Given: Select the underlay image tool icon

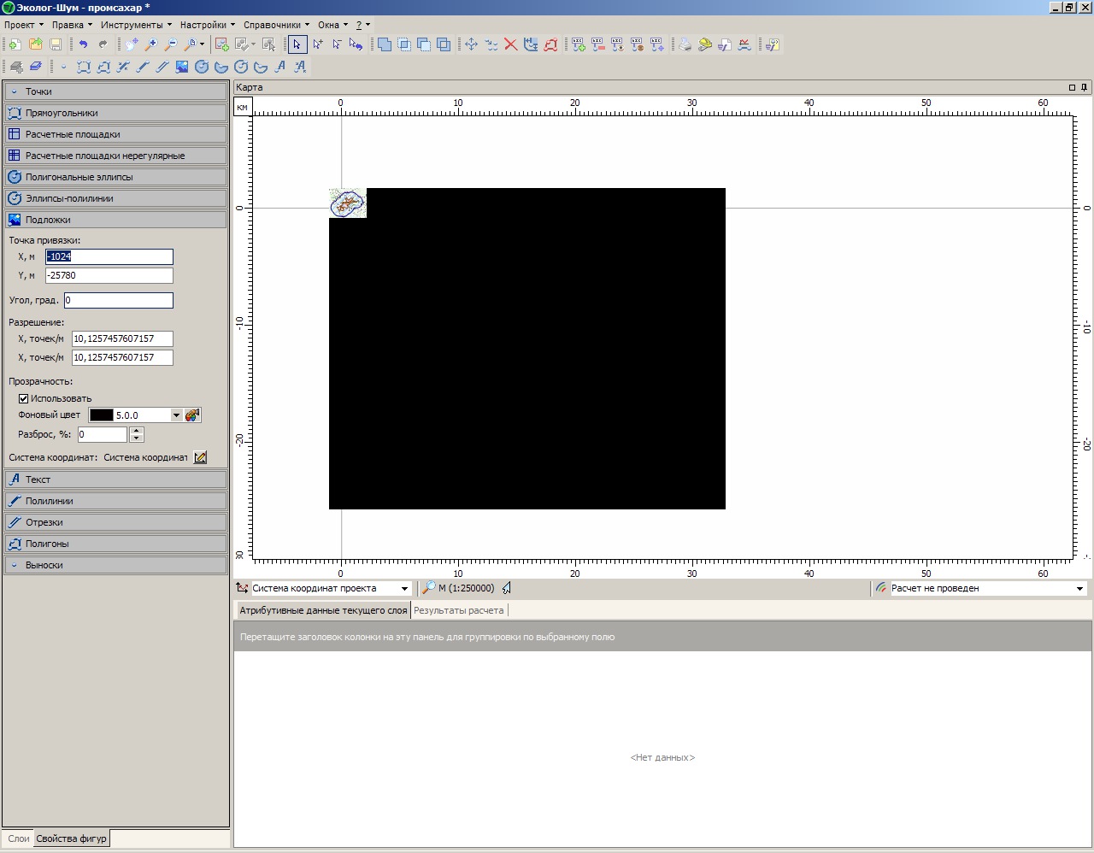Looking at the screenshot, I should [x=182, y=67].
